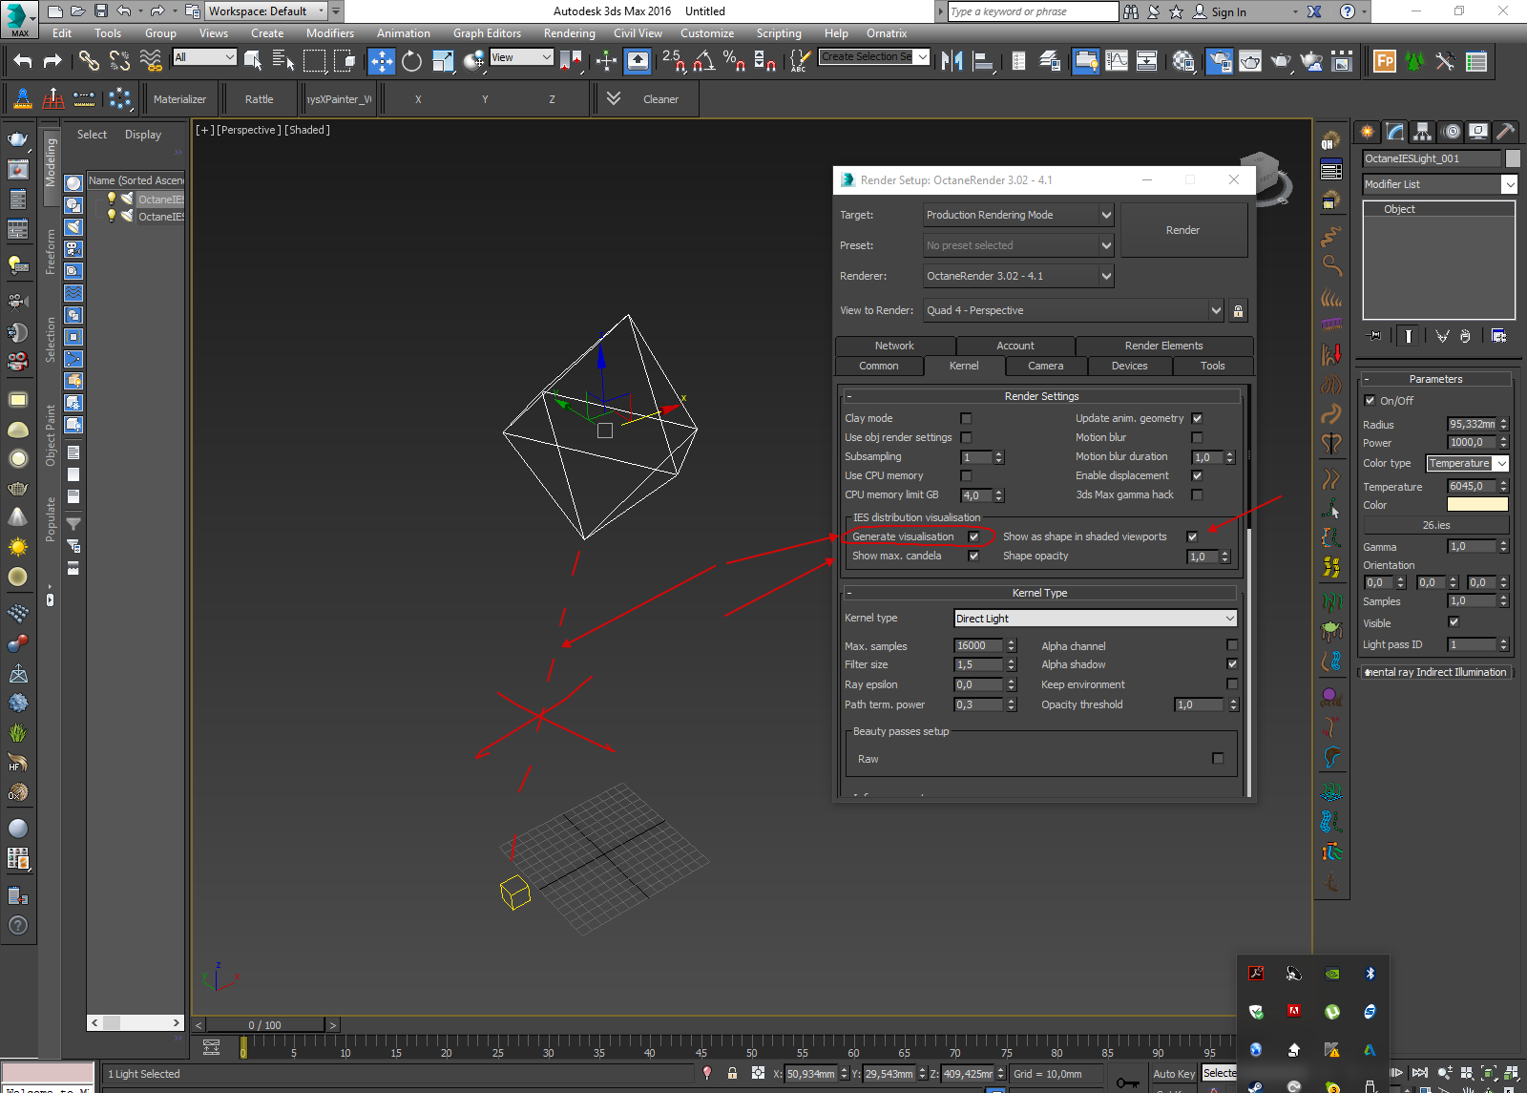Click the Cleaner button
The image size is (1527, 1093).
(x=660, y=99)
